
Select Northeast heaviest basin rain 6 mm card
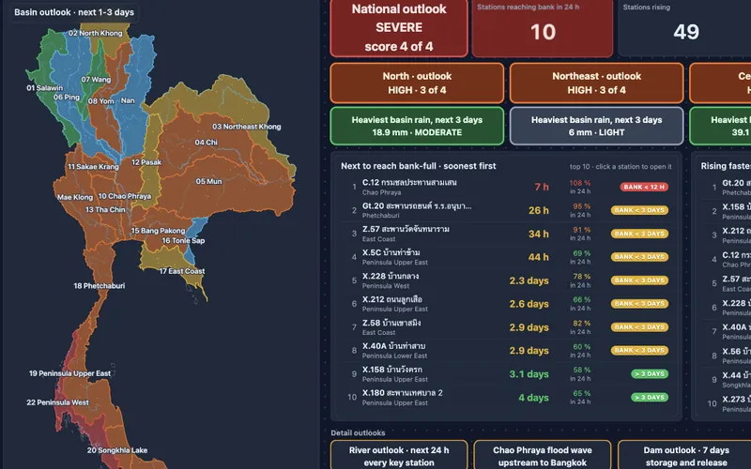pos(596,126)
